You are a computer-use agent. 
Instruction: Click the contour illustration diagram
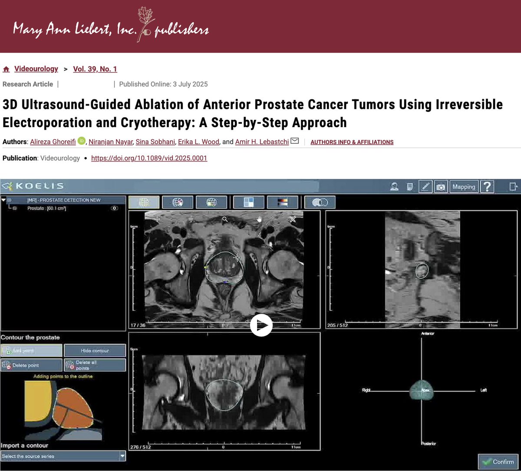click(x=63, y=410)
